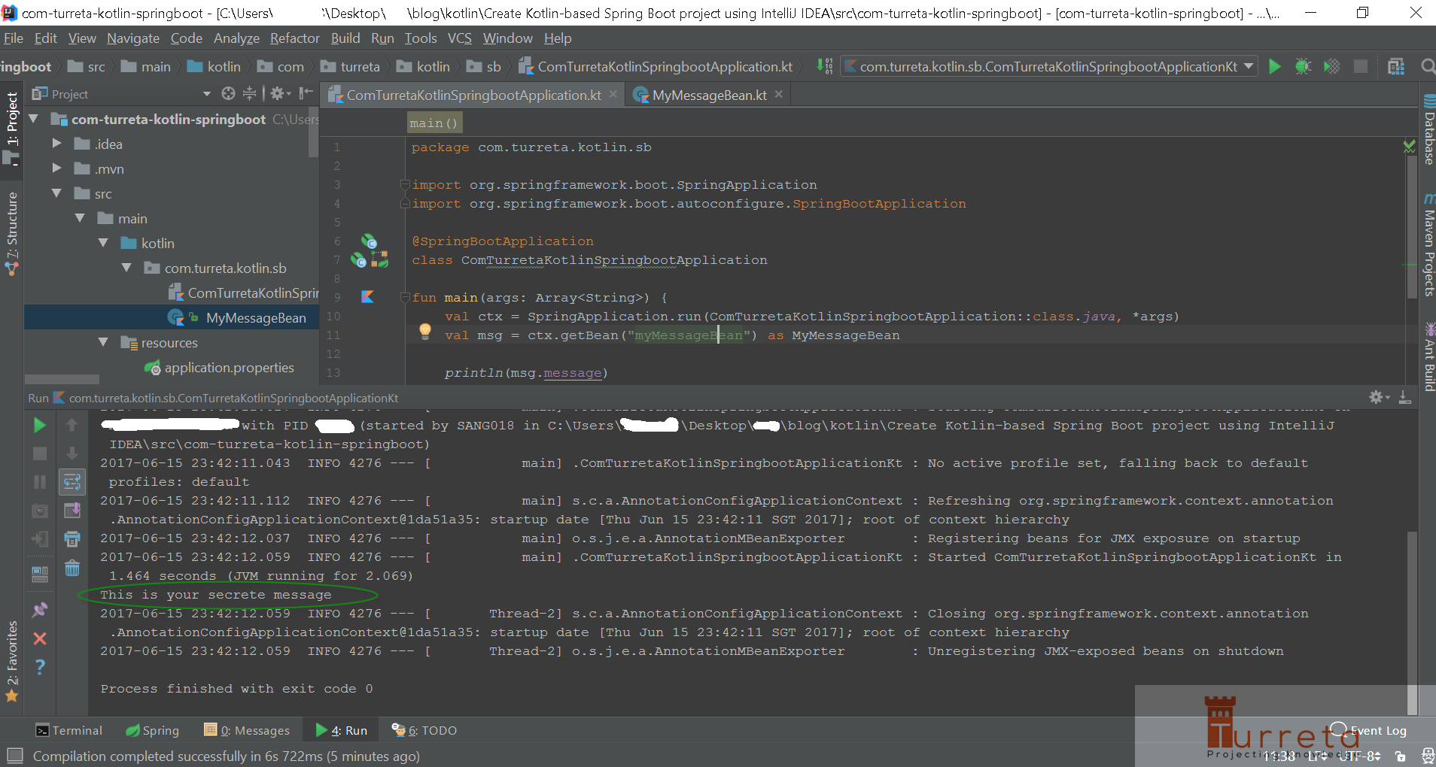Select application.properties in the project tree

click(x=230, y=367)
